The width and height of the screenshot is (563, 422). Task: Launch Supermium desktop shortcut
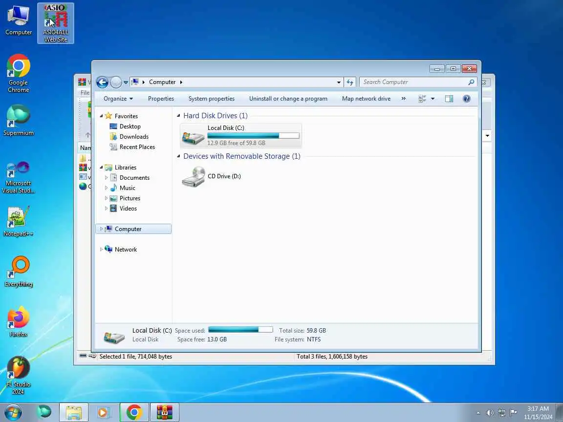(18, 120)
